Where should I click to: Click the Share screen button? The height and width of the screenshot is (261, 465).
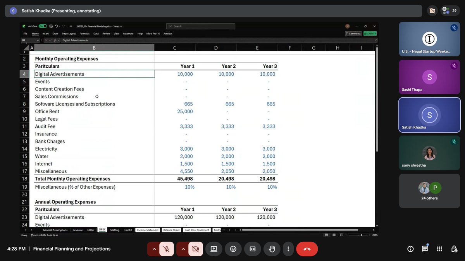click(x=214, y=249)
